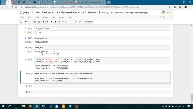Image resolution: width=193 pixels, height=109 pixels.
Task: Cut the selected cell with the scissors icon
Action: 30,22
